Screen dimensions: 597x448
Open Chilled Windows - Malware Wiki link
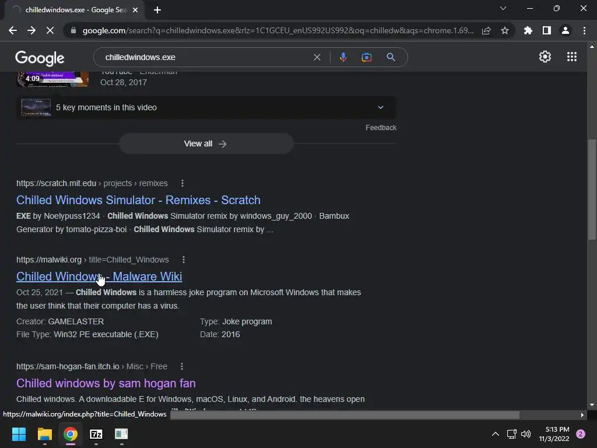[x=99, y=276]
